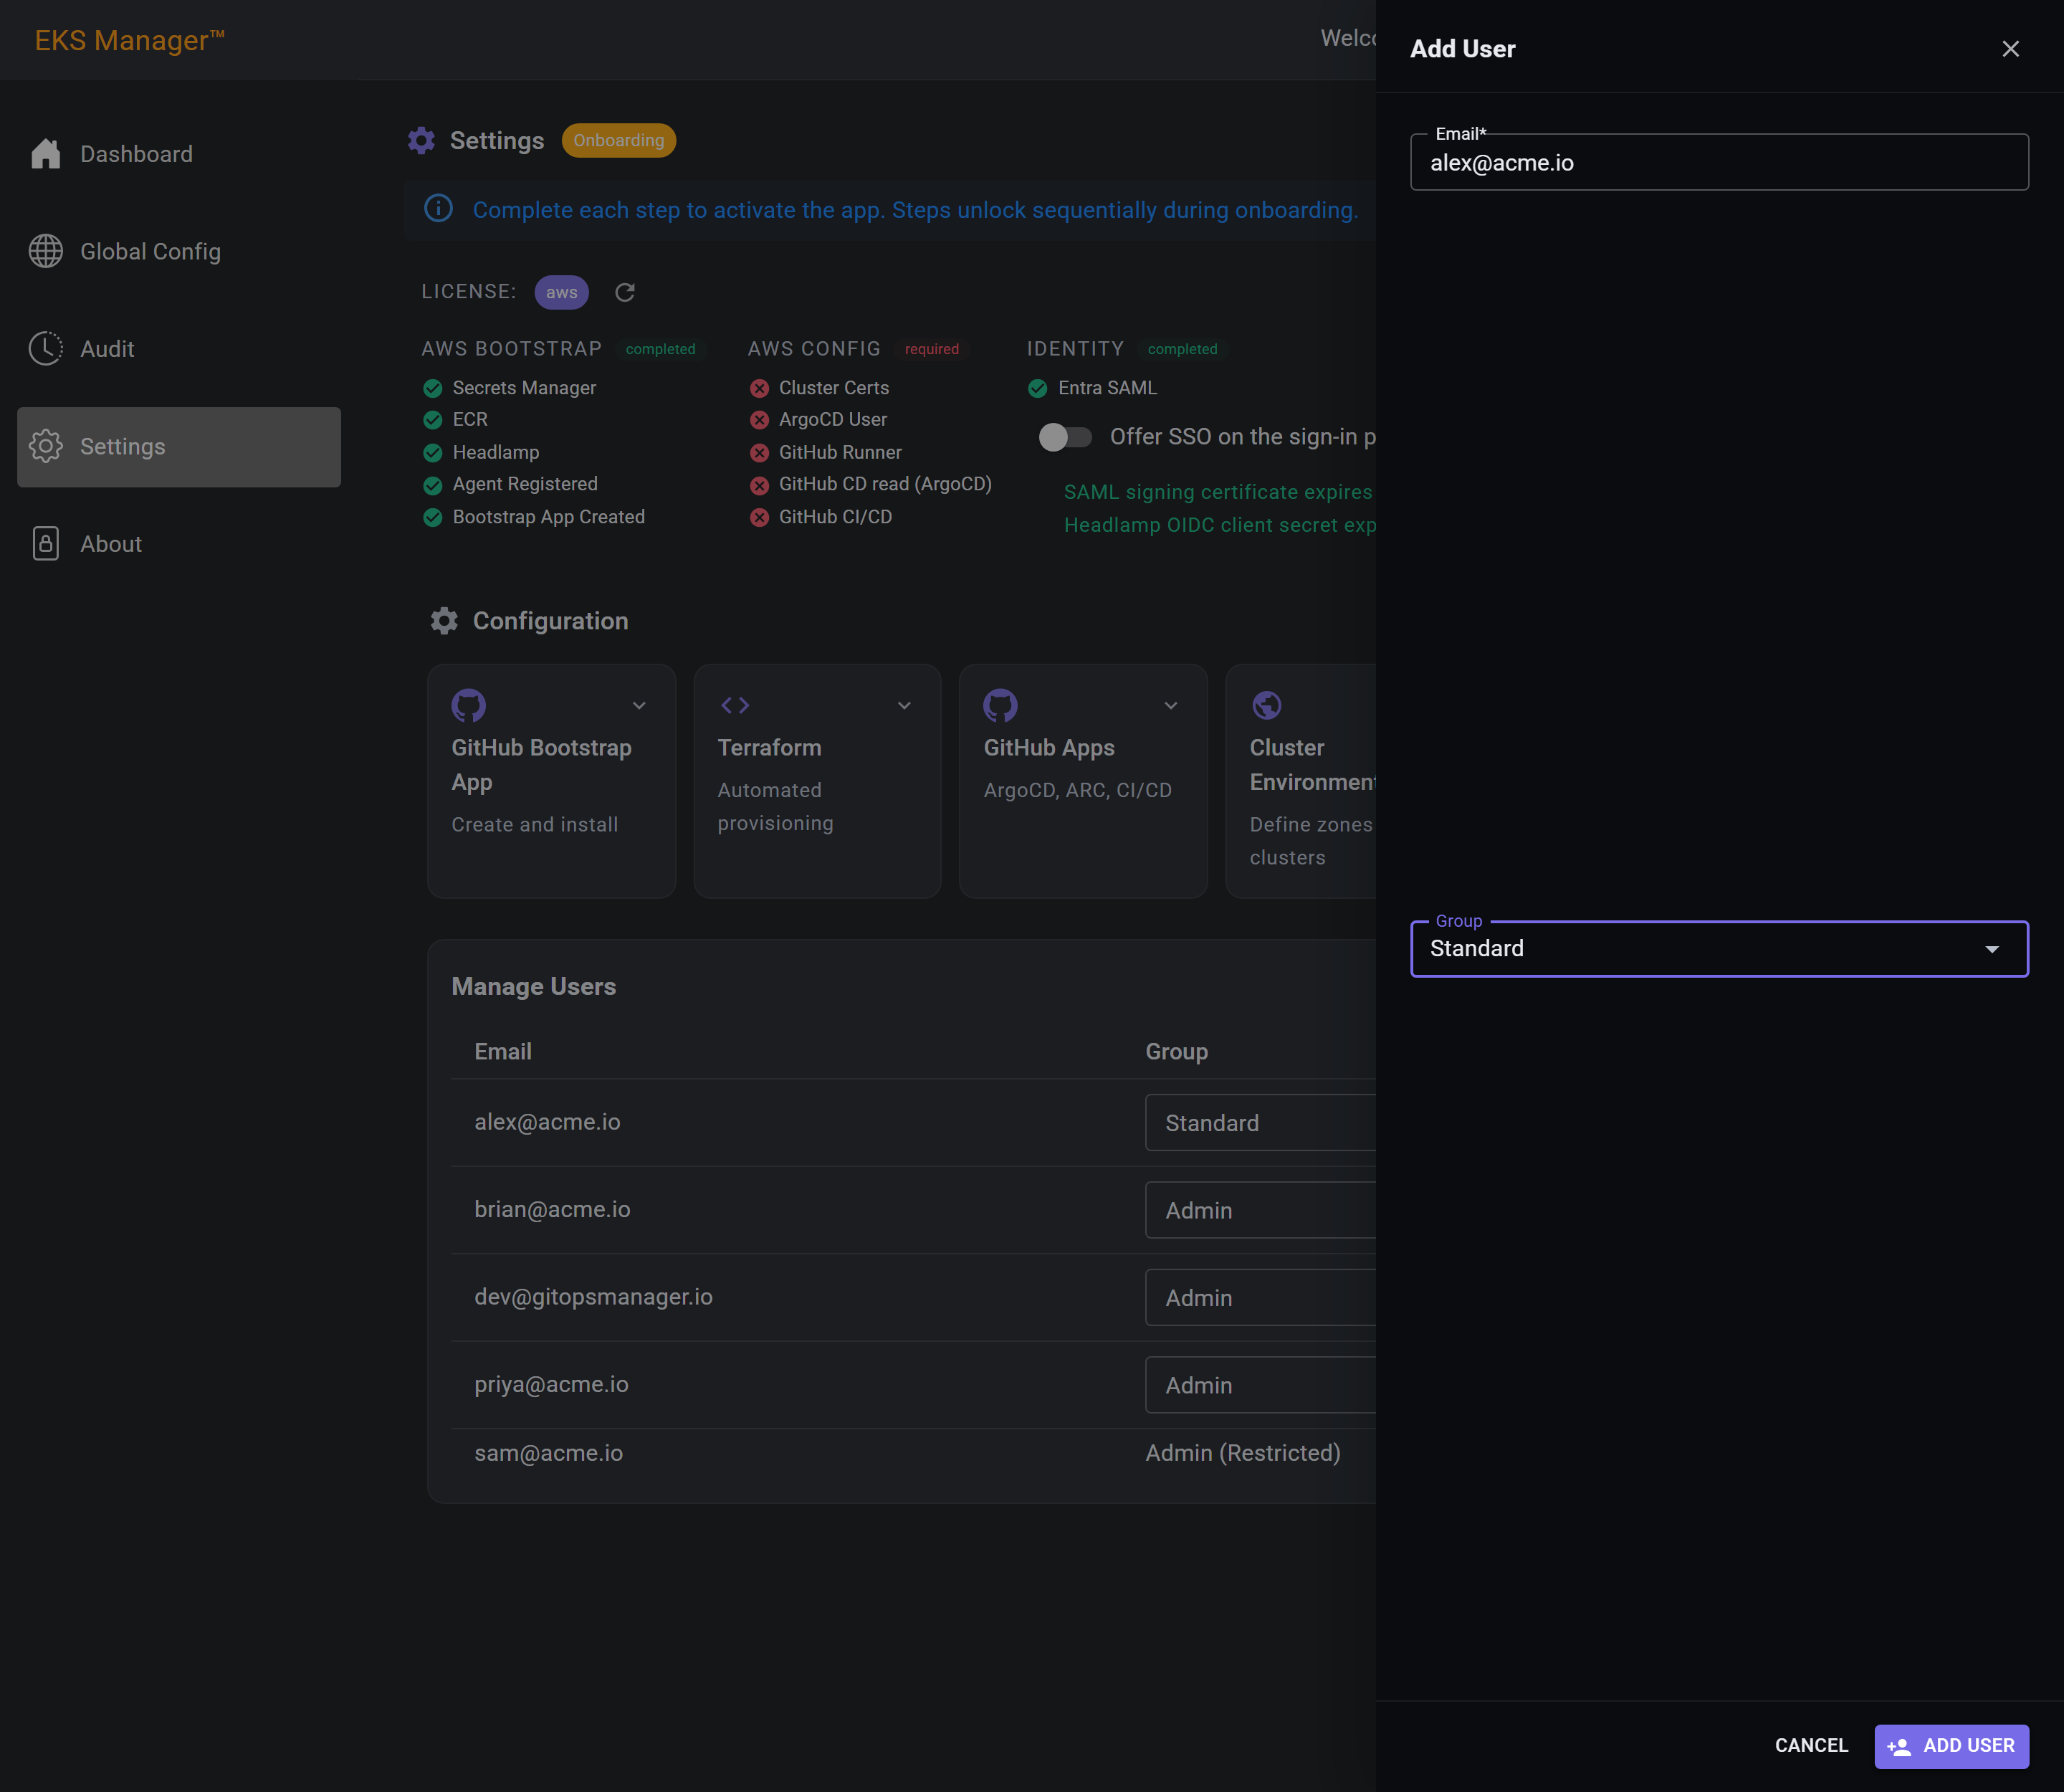Expand the GitHub Bootstrap App card chevron
Viewport: 2064px width, 1792px height.
click(x=639, y=705)
